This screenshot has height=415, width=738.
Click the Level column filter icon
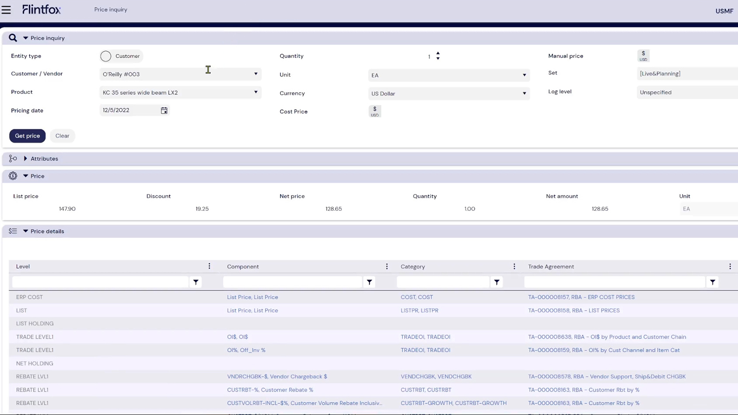196,282
